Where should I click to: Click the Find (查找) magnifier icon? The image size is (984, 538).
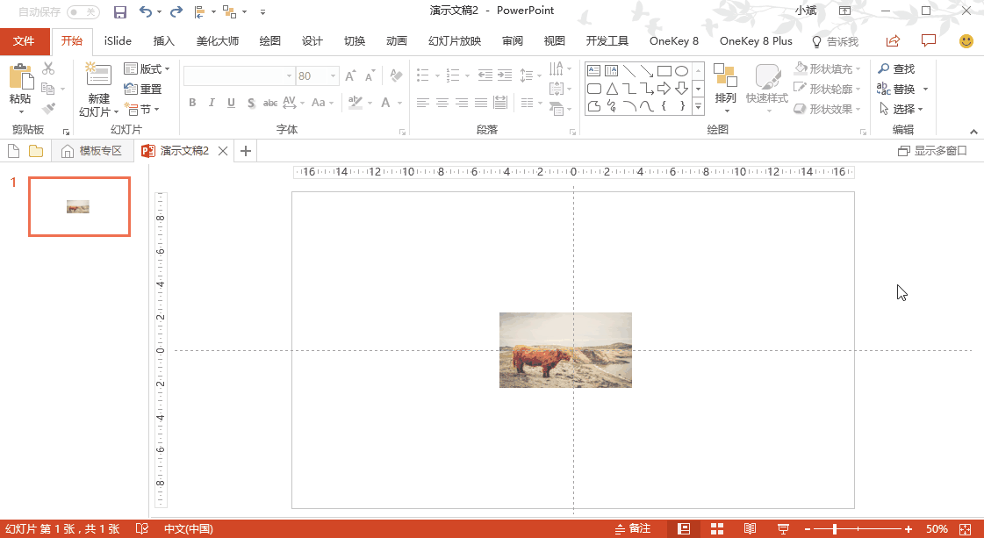click(x=884, y=68)
